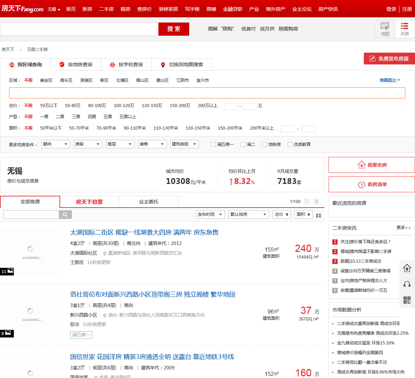This screenshot has height=378, width=415.
Task: Click the orange-bordered sub-region box
Action: [207, 93]
